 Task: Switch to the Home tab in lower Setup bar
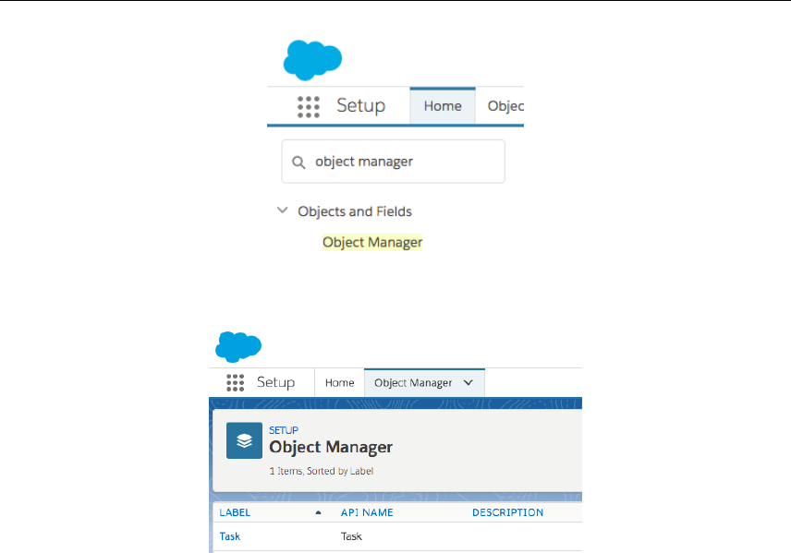click(x=339, y=382)
